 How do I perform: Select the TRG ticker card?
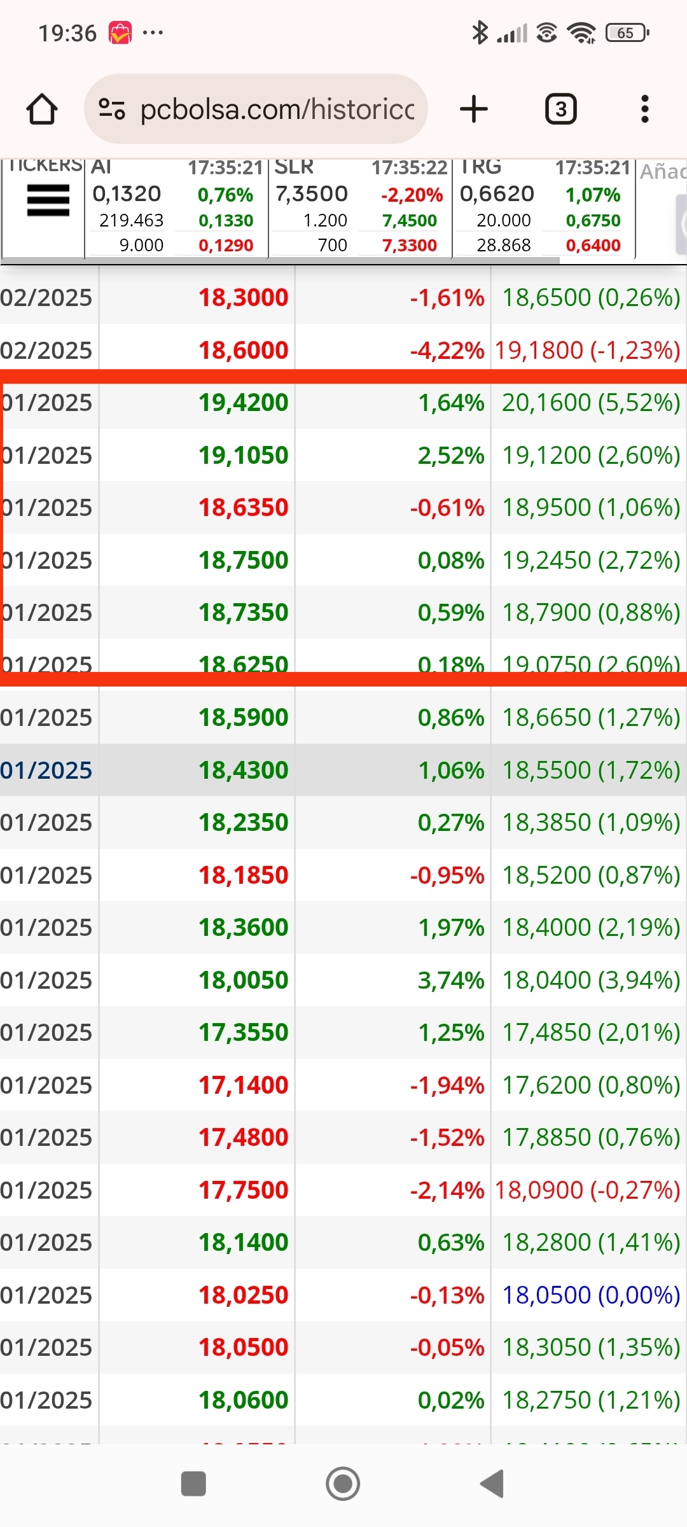[x=543, y=207]
